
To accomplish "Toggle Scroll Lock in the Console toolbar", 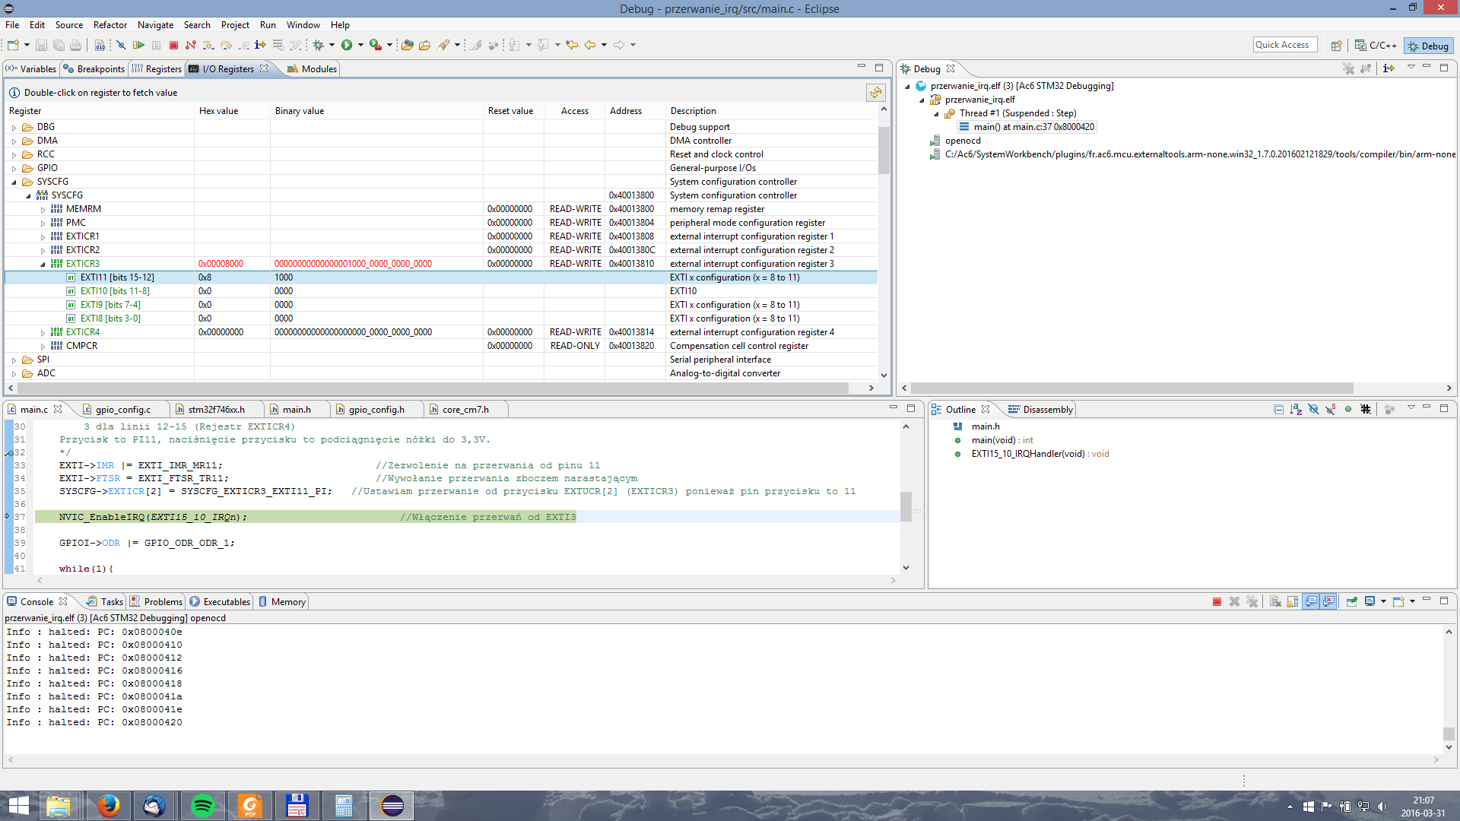I will click(x=1293, y=602).
